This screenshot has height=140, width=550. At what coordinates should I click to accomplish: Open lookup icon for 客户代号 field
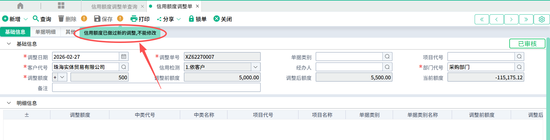click(x=124, y=67)
